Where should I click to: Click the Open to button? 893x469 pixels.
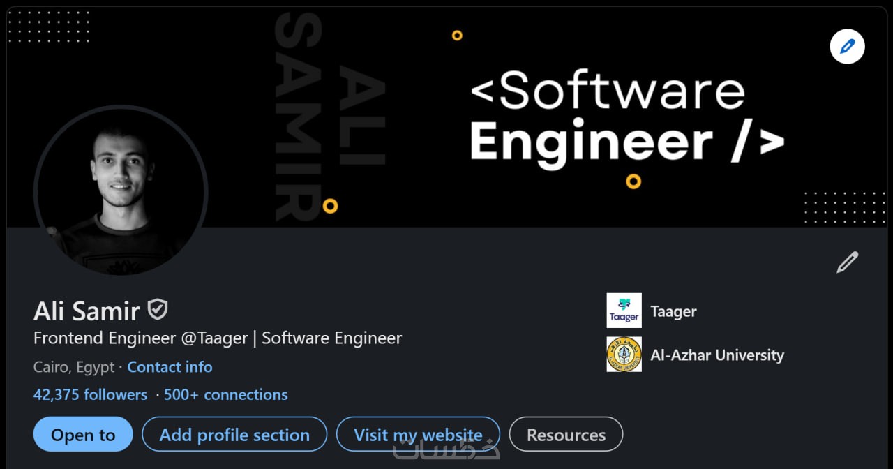click(x=83, y=435)
